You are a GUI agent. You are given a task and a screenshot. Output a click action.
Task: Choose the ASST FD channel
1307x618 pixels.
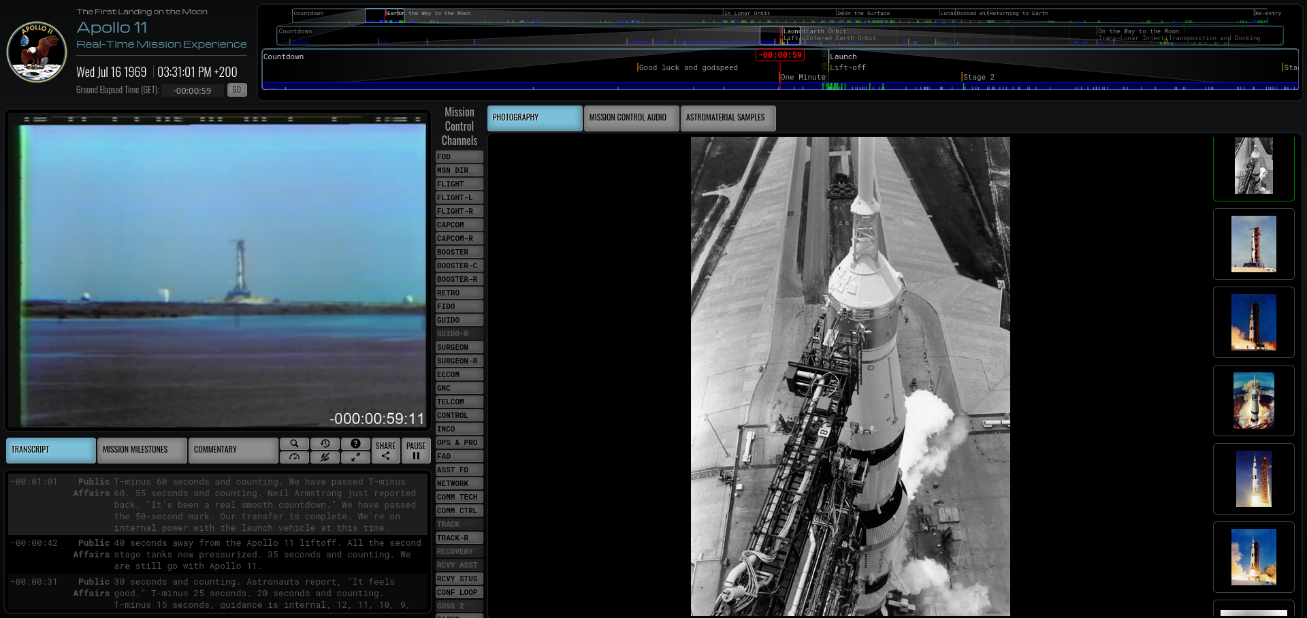[x=459, y=470]
